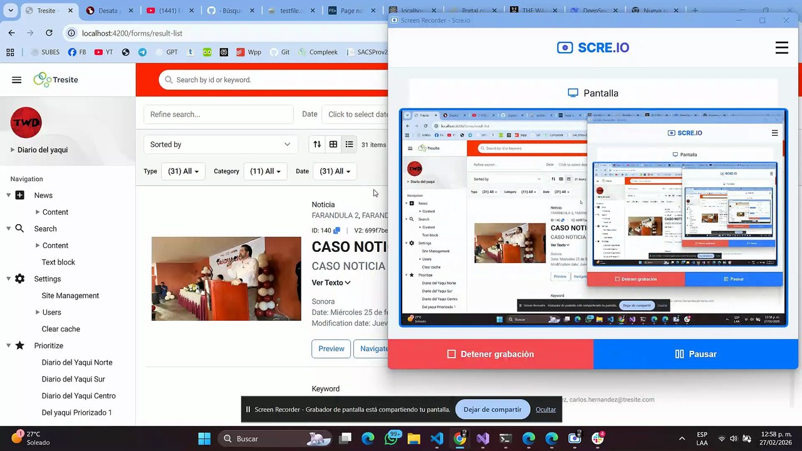Click Dejar de compartir button
This screenshot has height=451, width=802.
[x=492, y=410]
